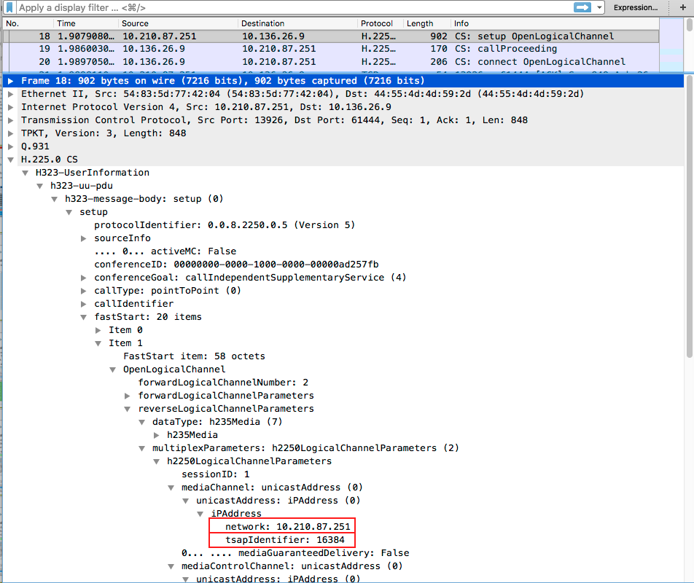This screenshot has width=694, height=583.
Task: Select network: 10.210.87.251 row
Action: coord(343,527)
